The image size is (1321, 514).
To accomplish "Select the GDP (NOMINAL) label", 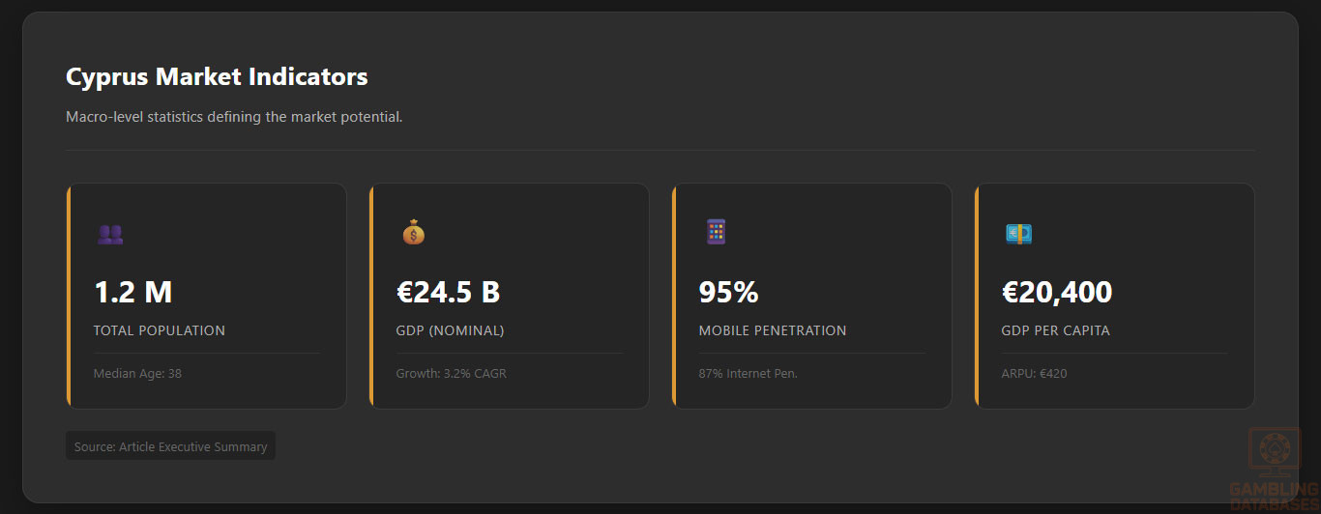I will (450, 330).
